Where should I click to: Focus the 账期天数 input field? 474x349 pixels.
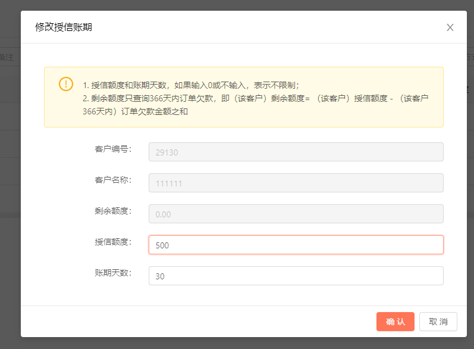(296, 276)
